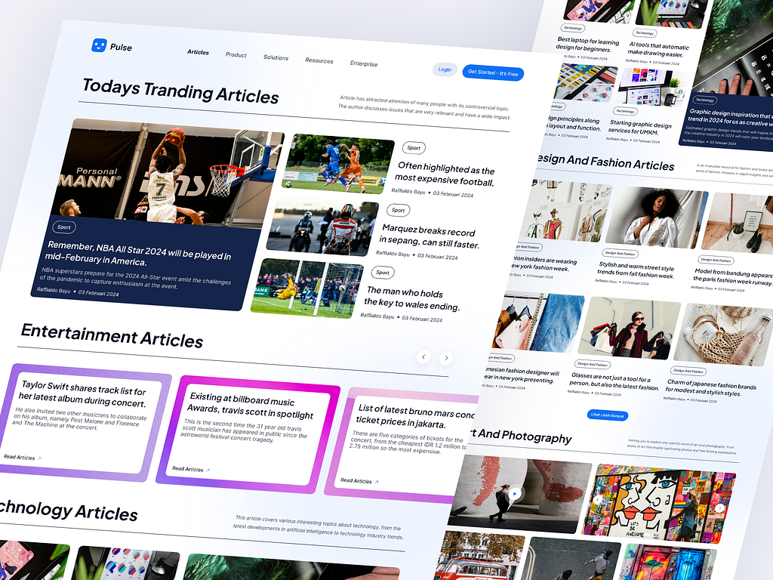Viewport: 773px width, 580px height.
Task: Open the Articles menu item
Action: (x=199, y=52)
